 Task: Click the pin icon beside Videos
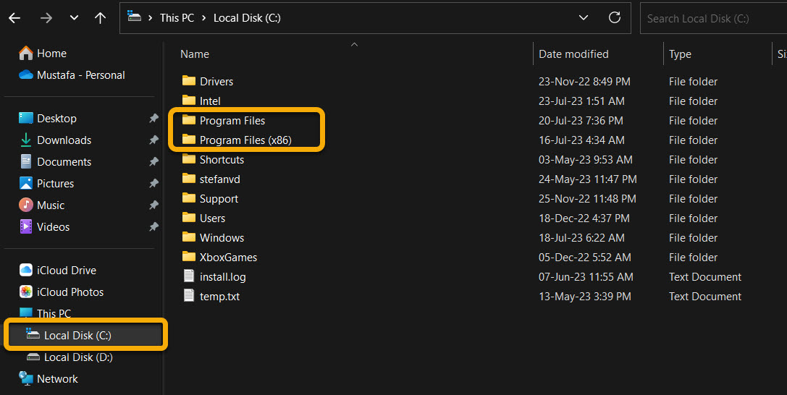153,227
